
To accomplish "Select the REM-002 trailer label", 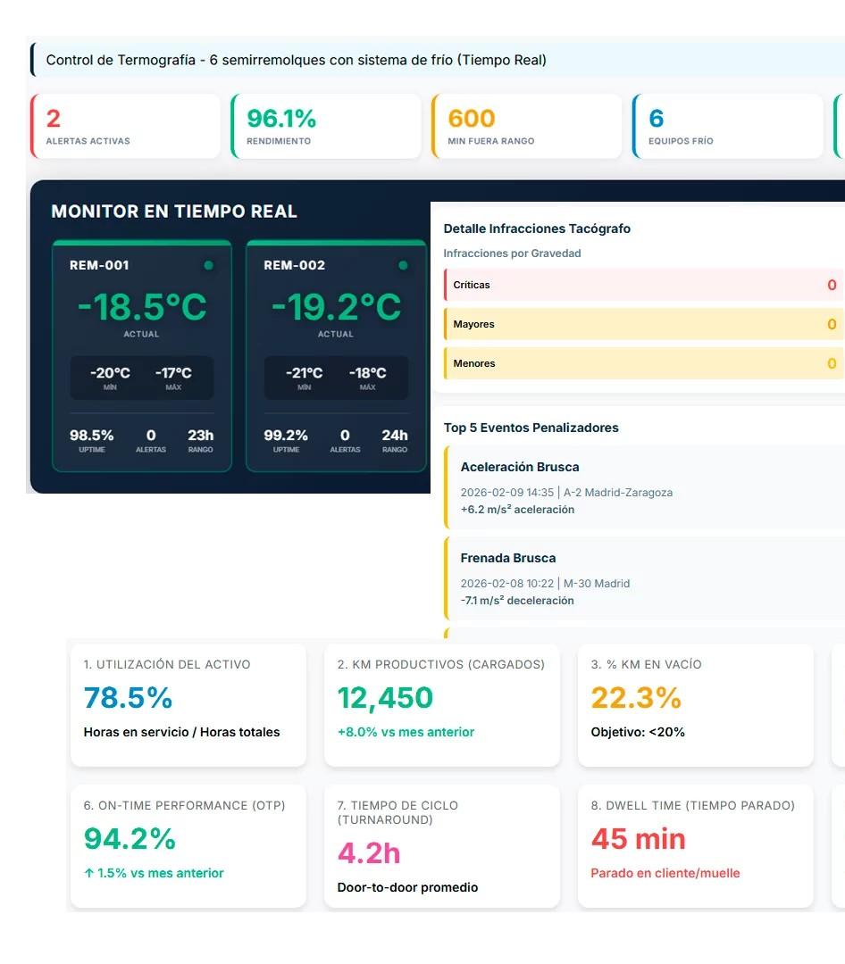I will (294, 265).
